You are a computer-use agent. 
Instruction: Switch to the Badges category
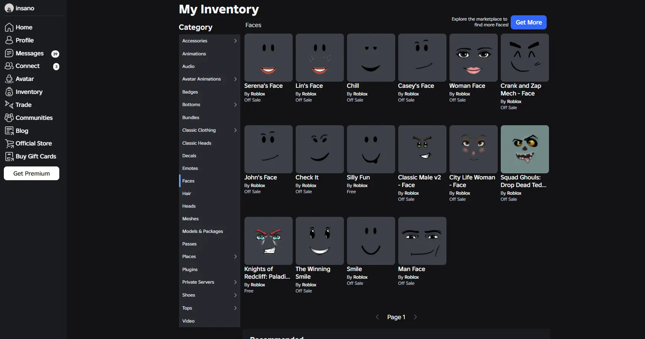point(190,92)
